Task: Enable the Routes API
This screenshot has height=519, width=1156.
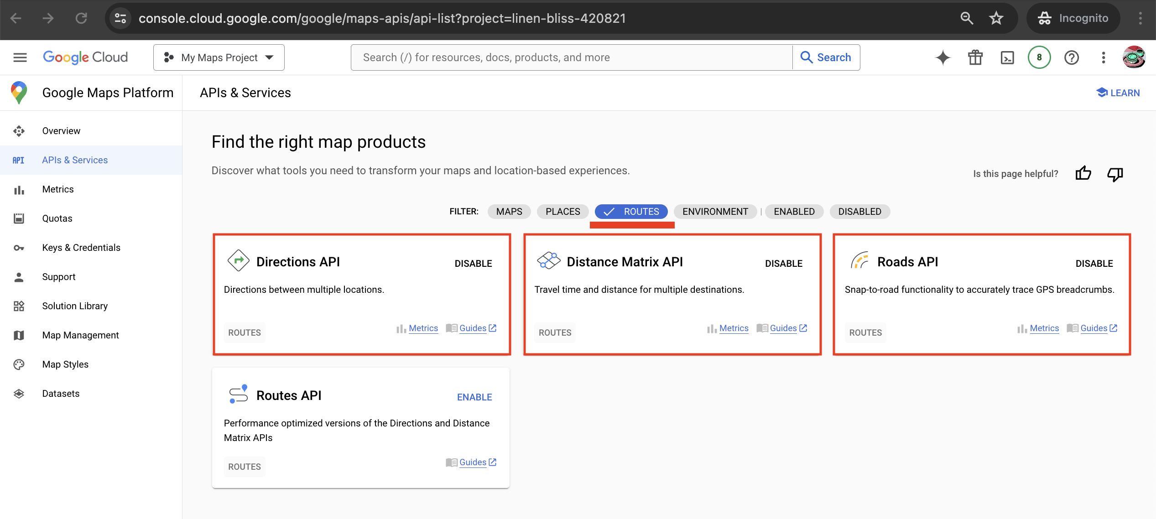Action: [474, 397]
